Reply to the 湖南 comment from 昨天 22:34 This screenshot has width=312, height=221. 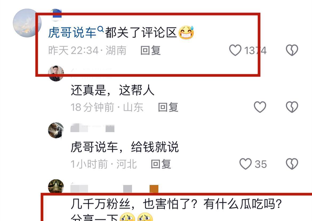point(150,50)
